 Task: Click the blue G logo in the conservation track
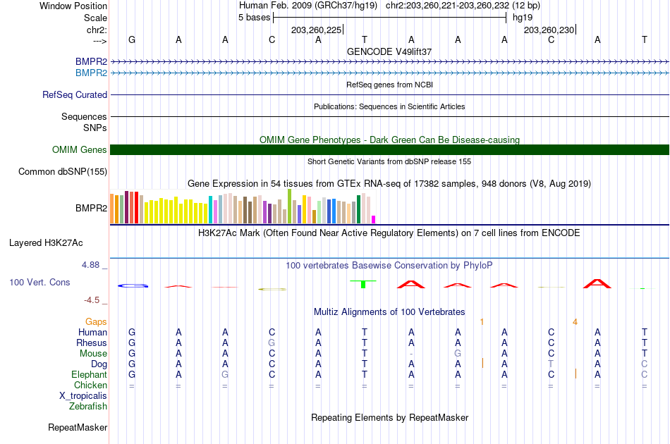[x=133, y=285]
